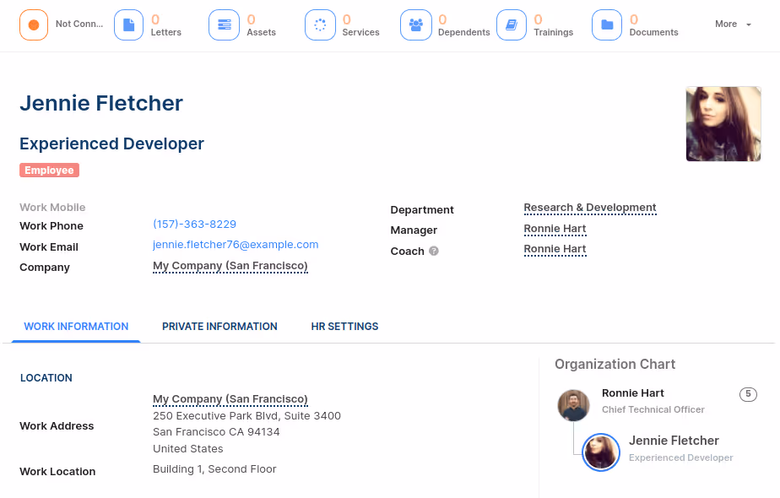Viewport: 780px width, 498px height.
Task: Open the Letters smart button icon
Action: click(x=128, y=24)
